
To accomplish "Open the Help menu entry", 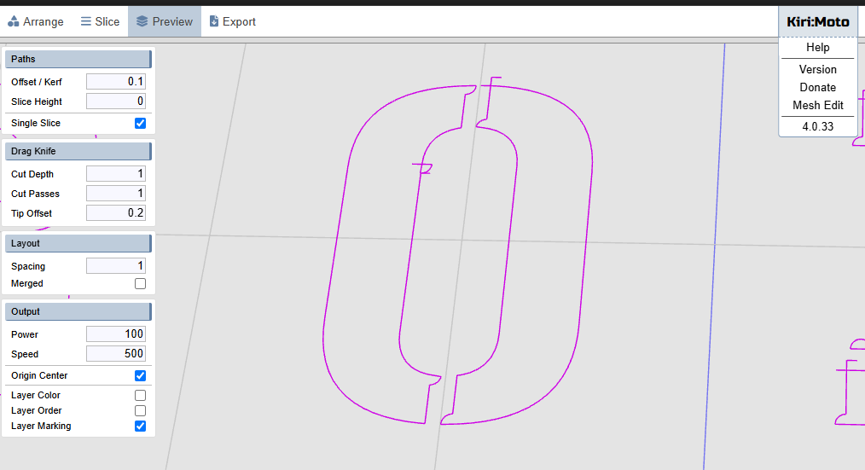I will pos(817,48).
